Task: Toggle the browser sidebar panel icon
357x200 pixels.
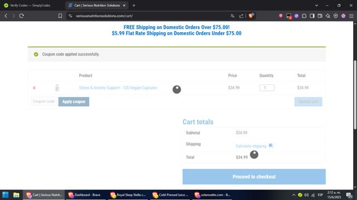Action: pyautogui.click(x=312, y=16)
